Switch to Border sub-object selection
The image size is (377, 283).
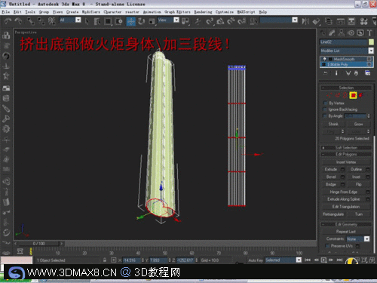(345, 95)
